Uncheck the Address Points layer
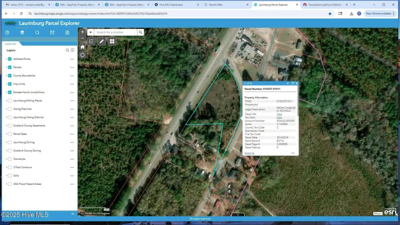 [x=10, y=59]
